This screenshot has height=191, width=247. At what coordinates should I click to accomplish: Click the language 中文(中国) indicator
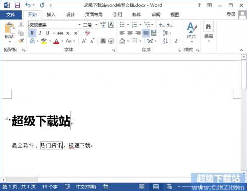(86, 187)
